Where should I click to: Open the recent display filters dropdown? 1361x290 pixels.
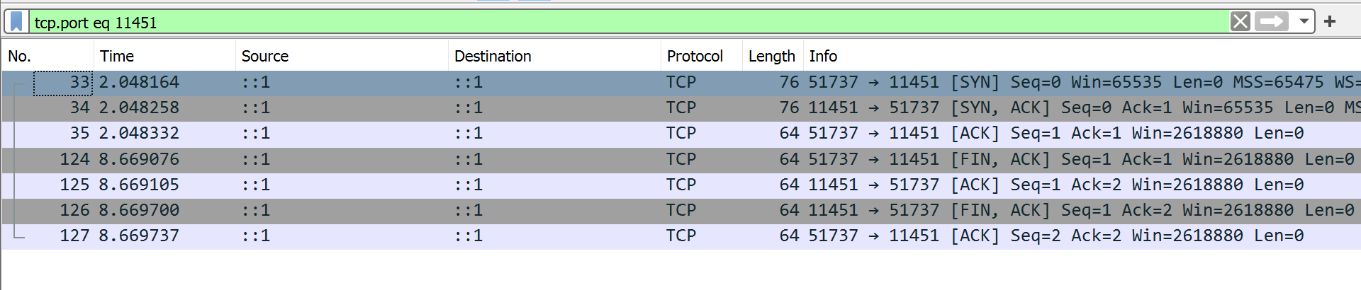tap(1304, 22)
